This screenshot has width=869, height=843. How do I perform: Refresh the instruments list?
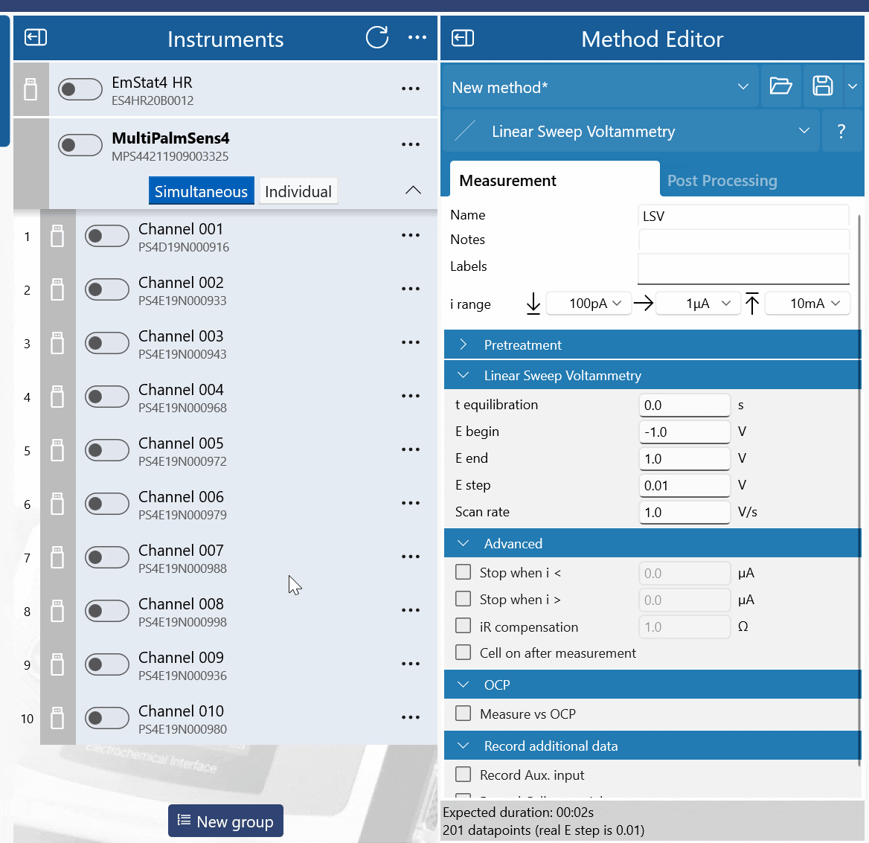coord(377,38)
